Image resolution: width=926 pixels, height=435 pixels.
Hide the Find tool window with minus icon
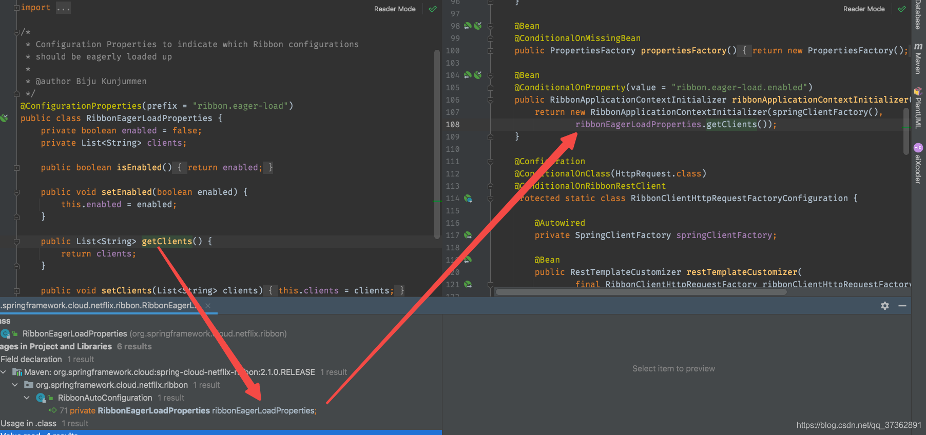tap(902, 306)
